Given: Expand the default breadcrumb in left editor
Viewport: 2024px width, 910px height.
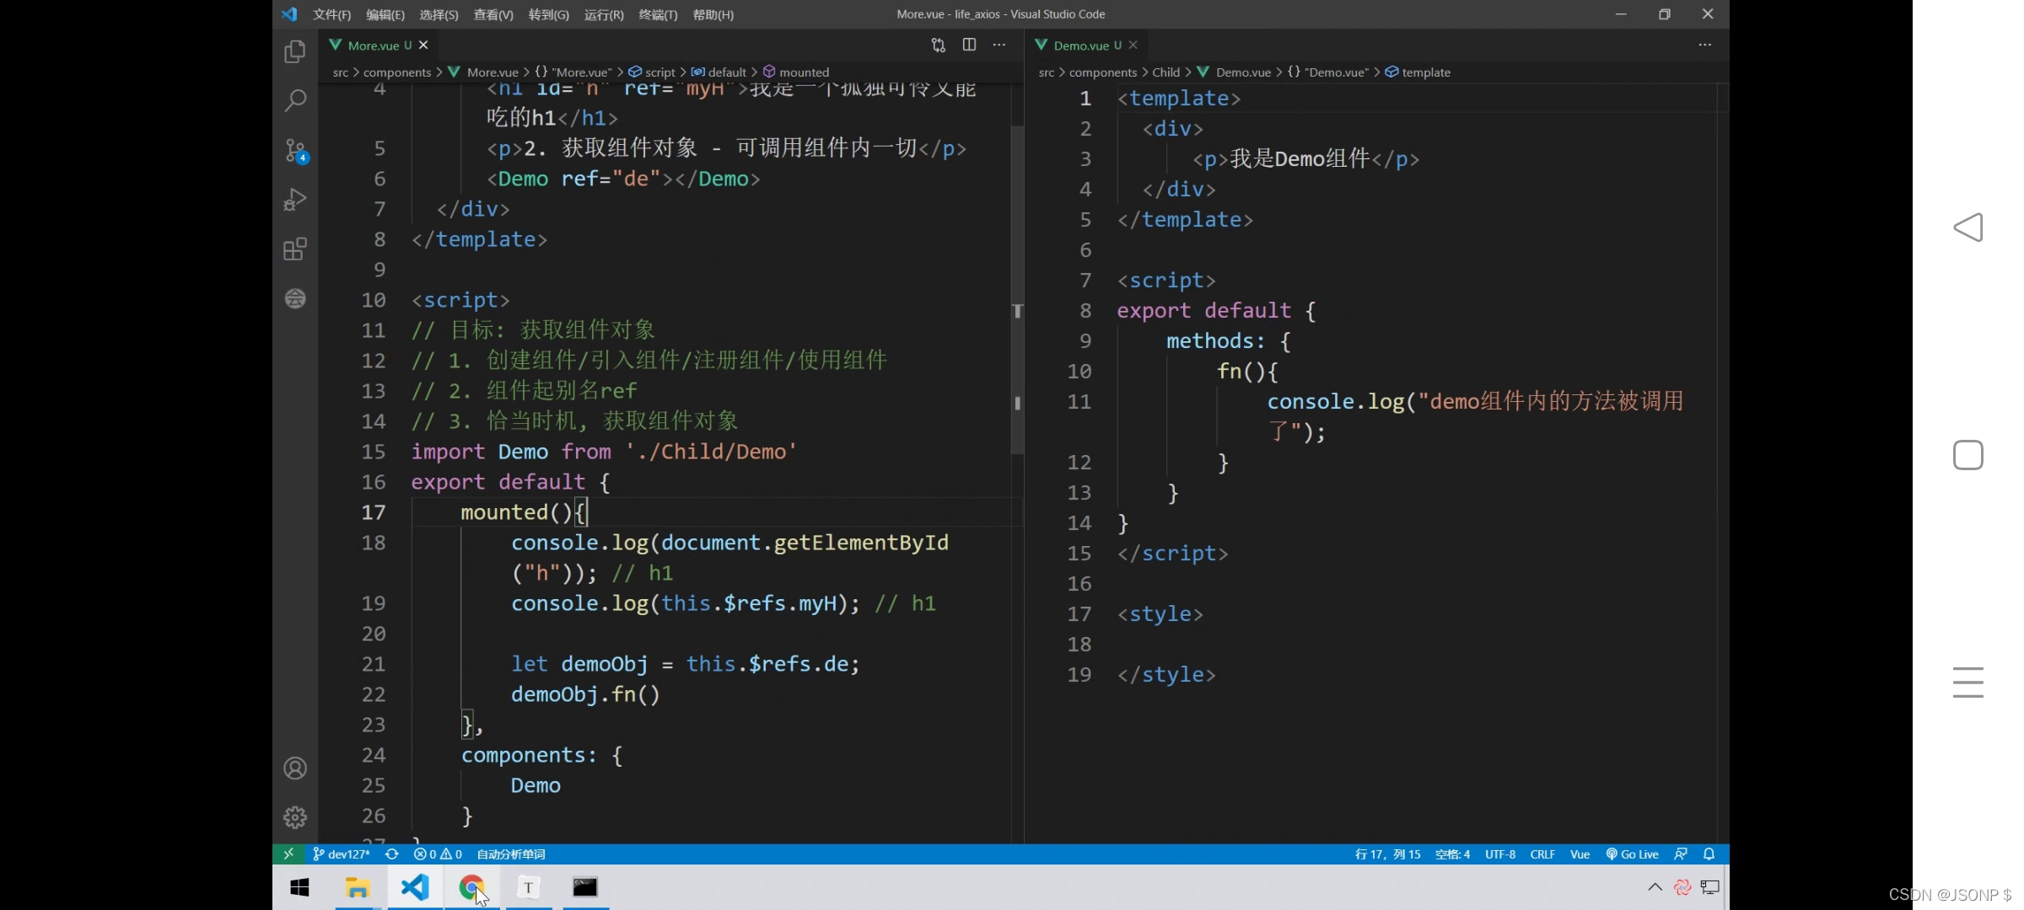Looking at the screenshot, I should 719,72.
